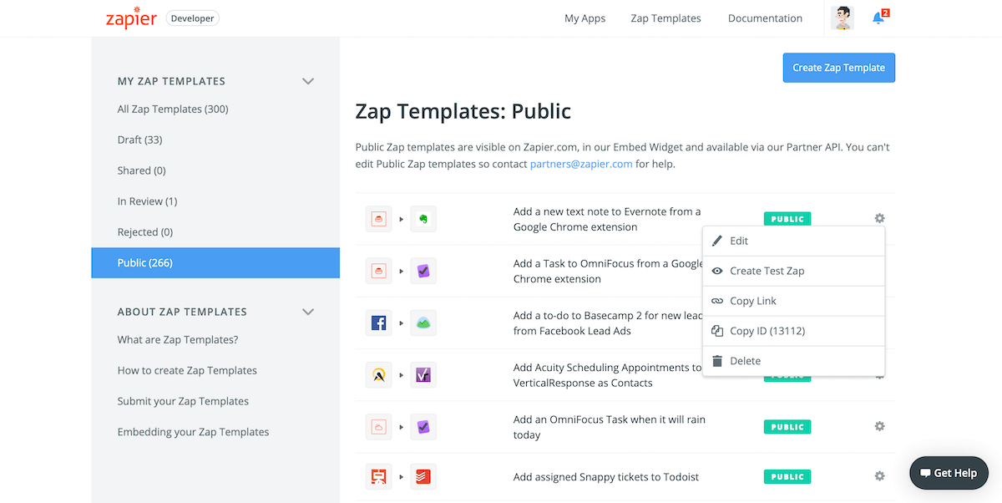Click the Evernote elephant app icon
The image size is (1002, 503).
[x=423, y=219]
